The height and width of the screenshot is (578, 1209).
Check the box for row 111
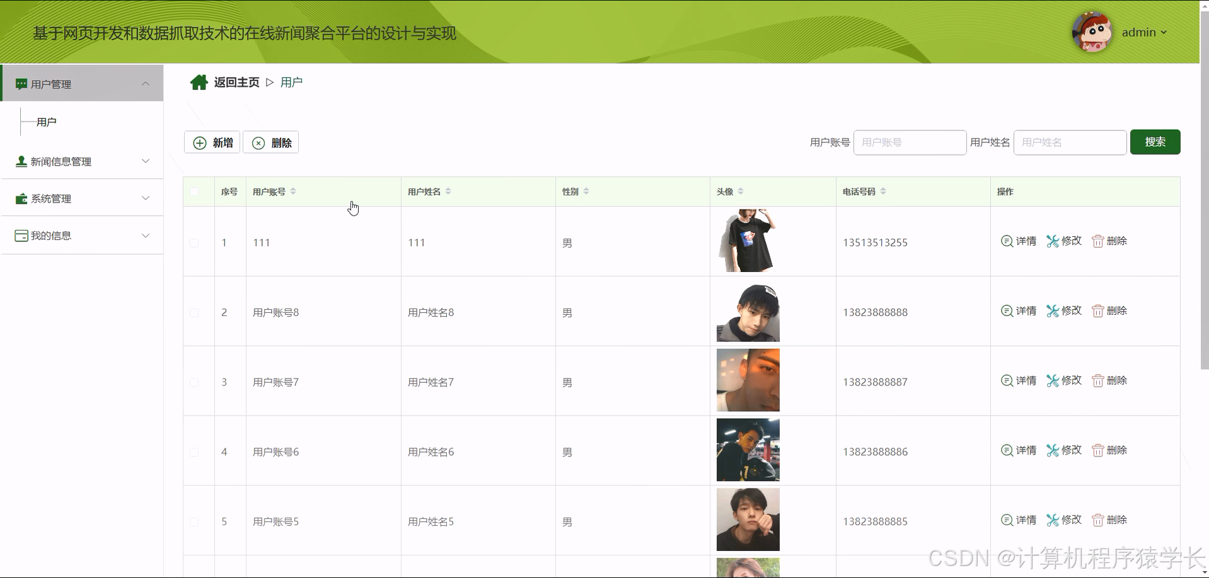194,243
